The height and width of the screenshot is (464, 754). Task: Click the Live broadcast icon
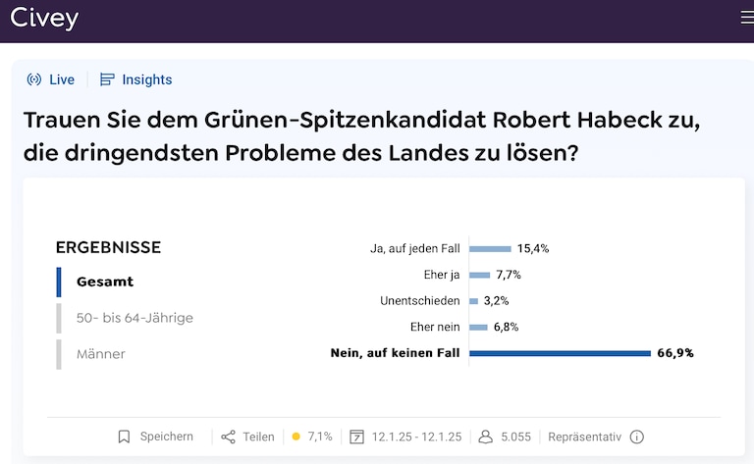click(x=34, y=79)
